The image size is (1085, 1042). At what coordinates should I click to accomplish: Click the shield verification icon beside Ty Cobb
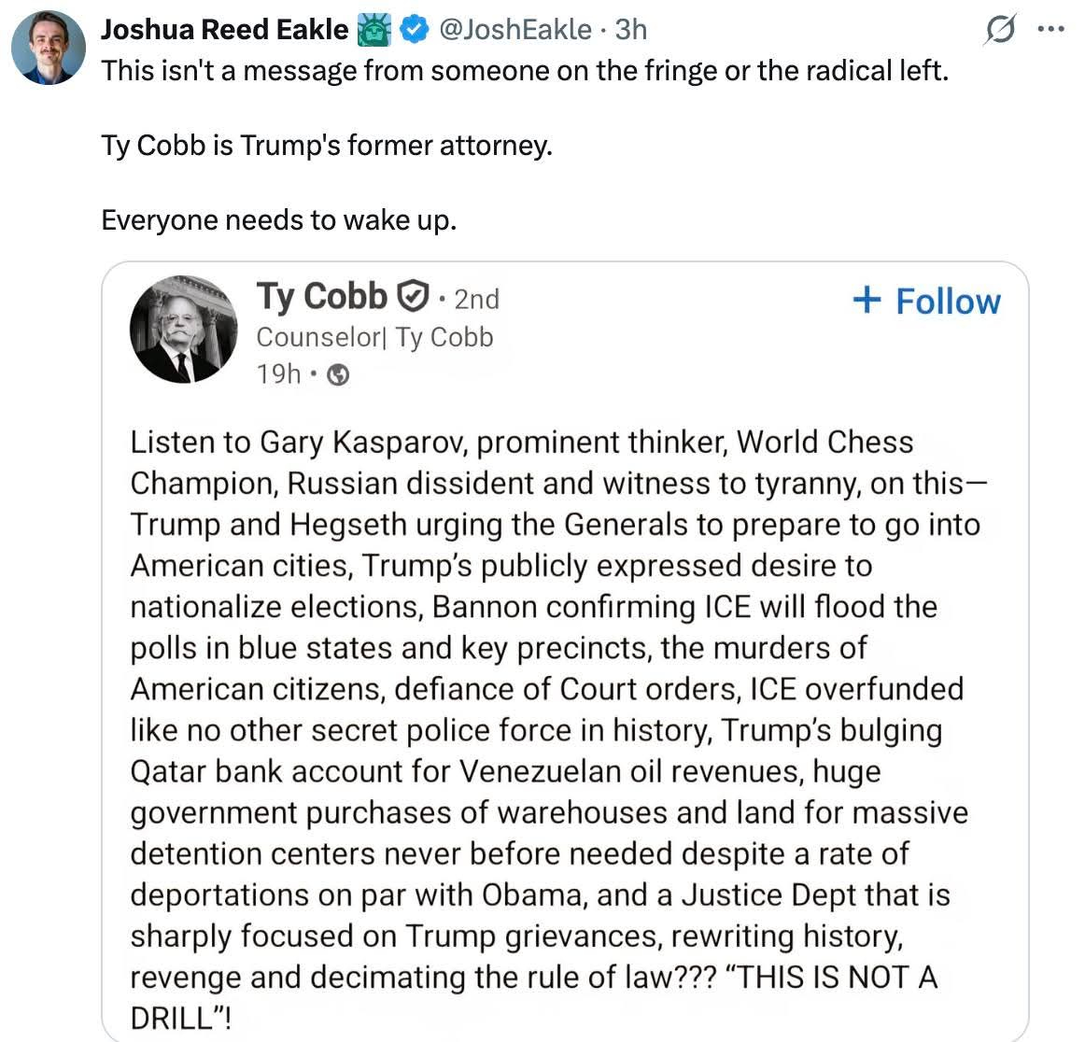pos(414,297)
